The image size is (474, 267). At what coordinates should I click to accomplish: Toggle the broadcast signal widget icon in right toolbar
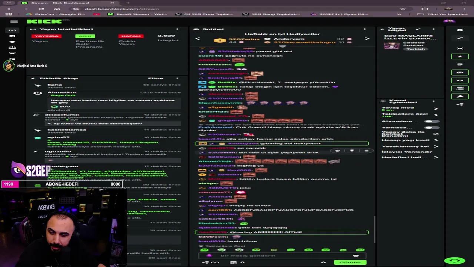(x=460, y=80)
